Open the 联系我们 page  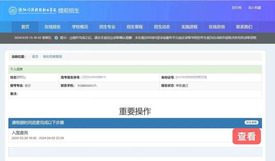pos(244,27)
